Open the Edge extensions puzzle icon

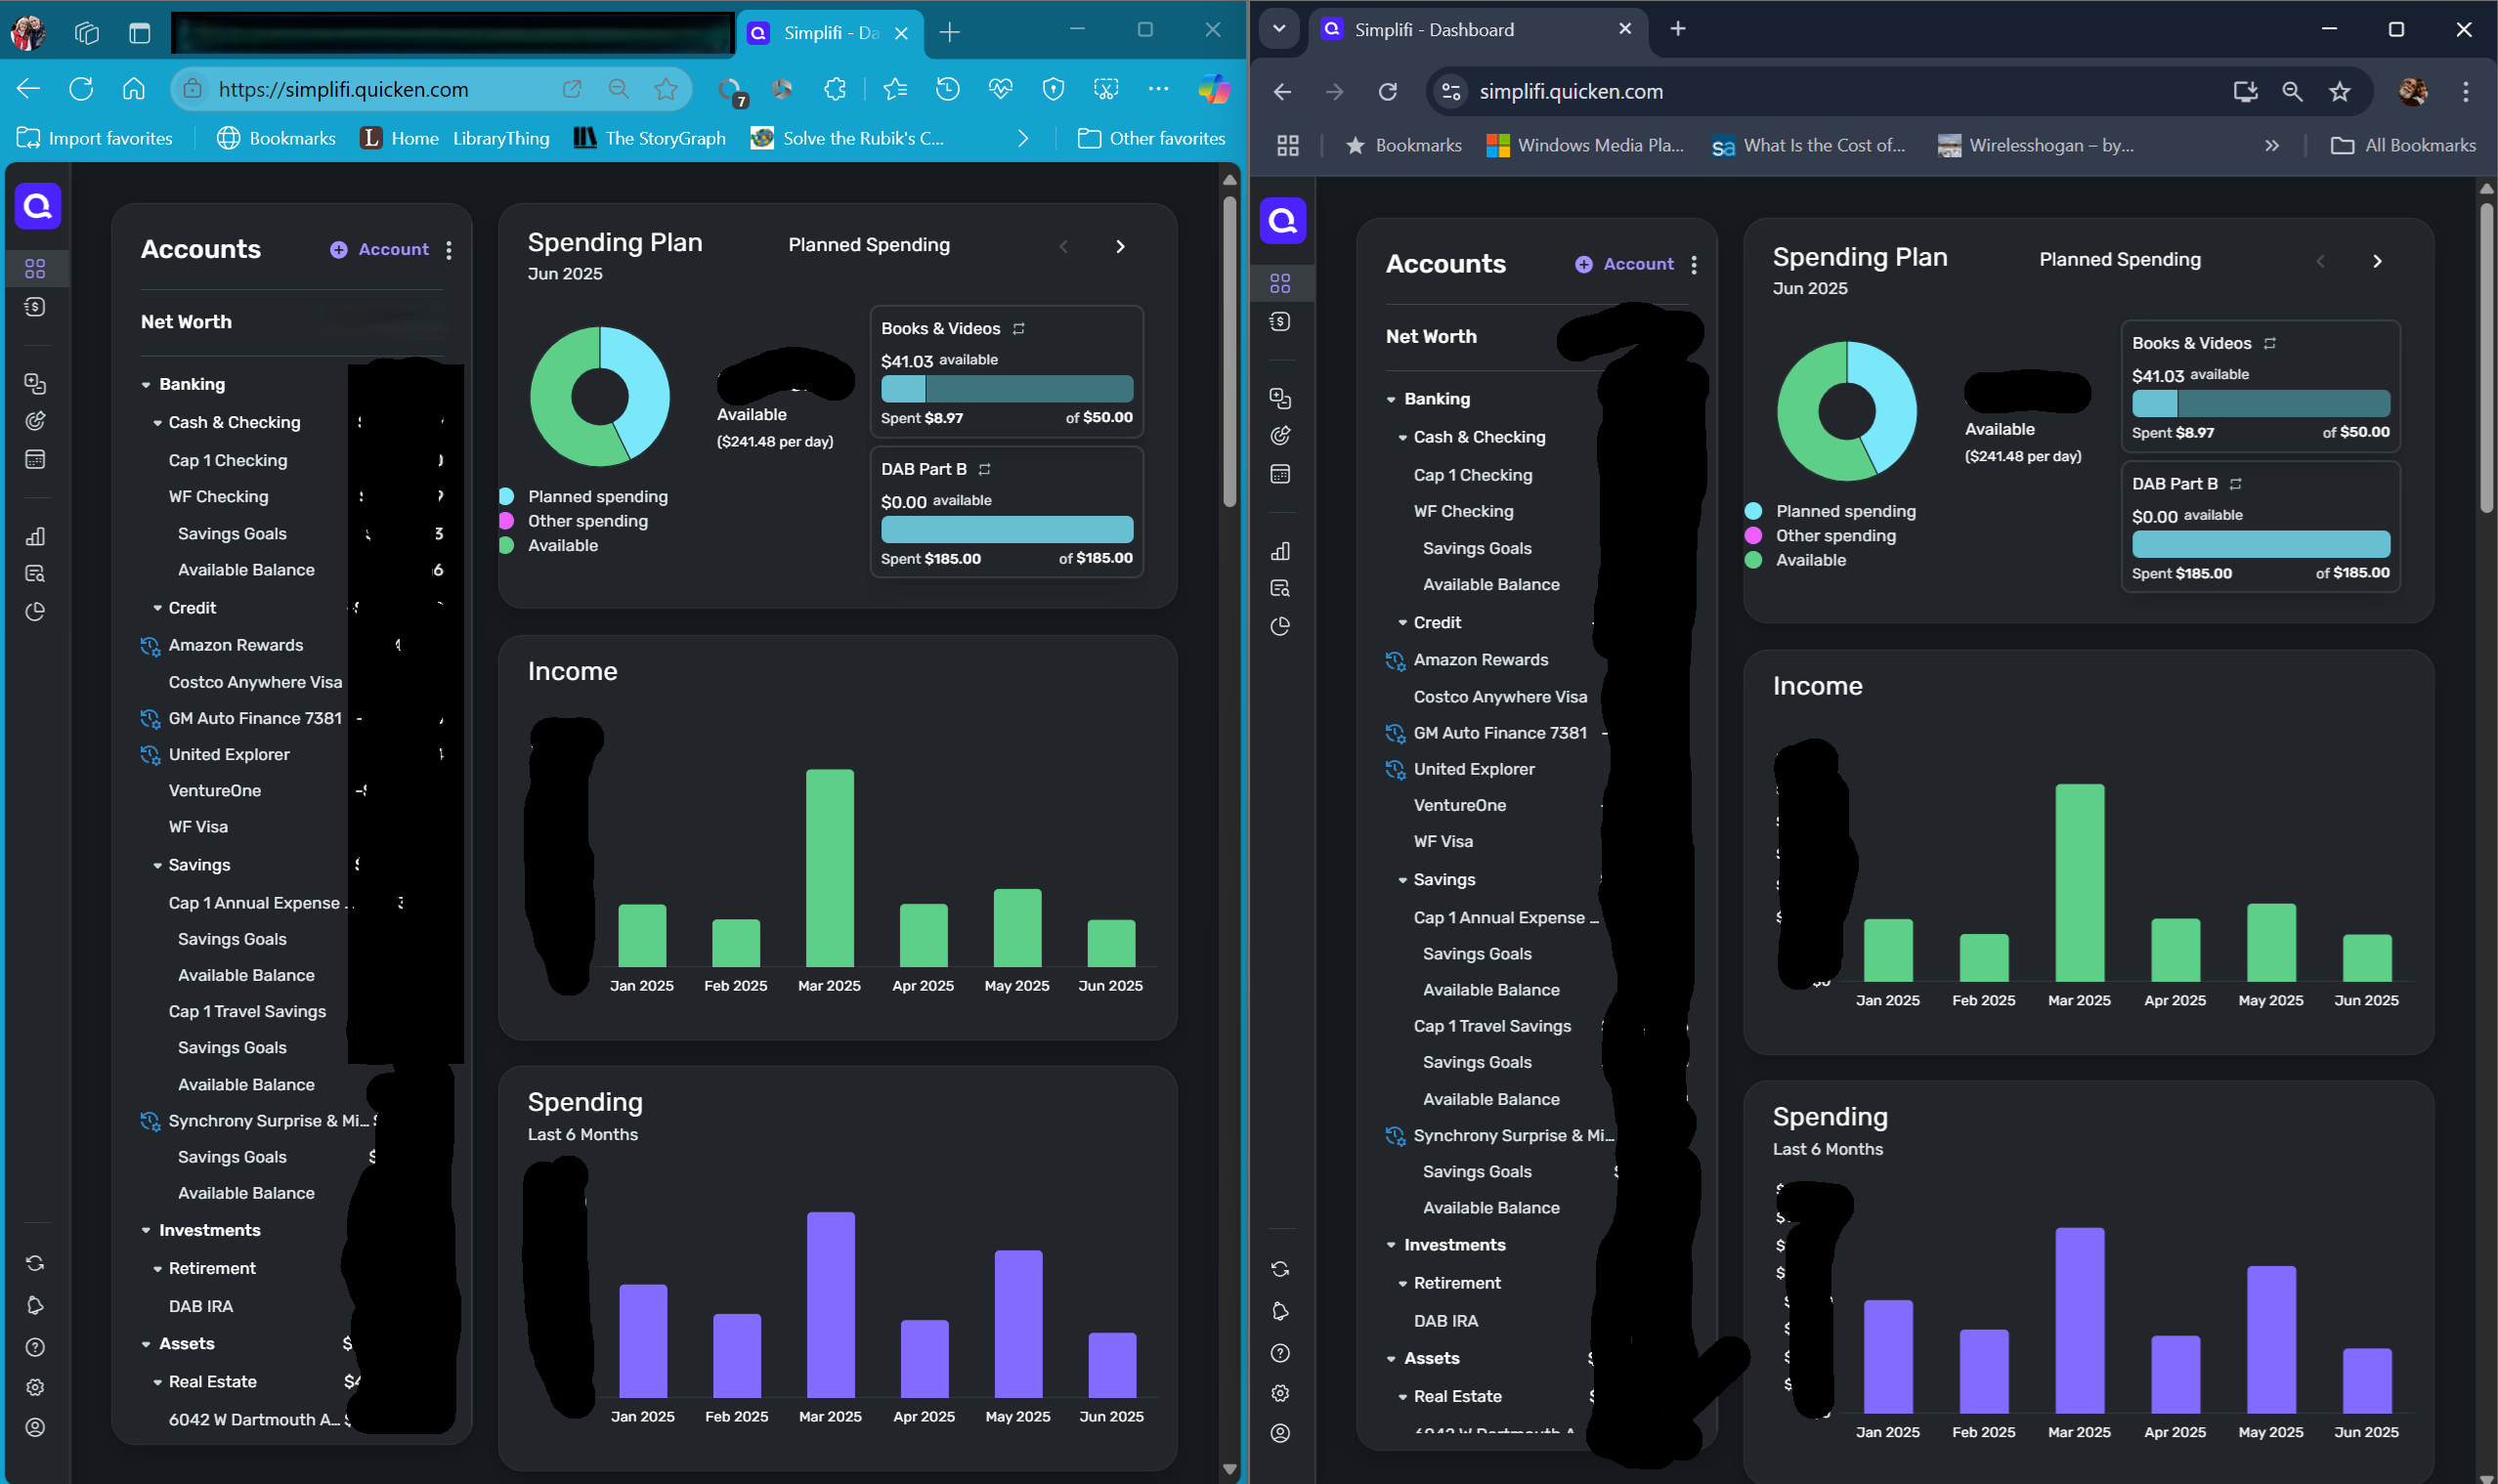coord(835,89)
